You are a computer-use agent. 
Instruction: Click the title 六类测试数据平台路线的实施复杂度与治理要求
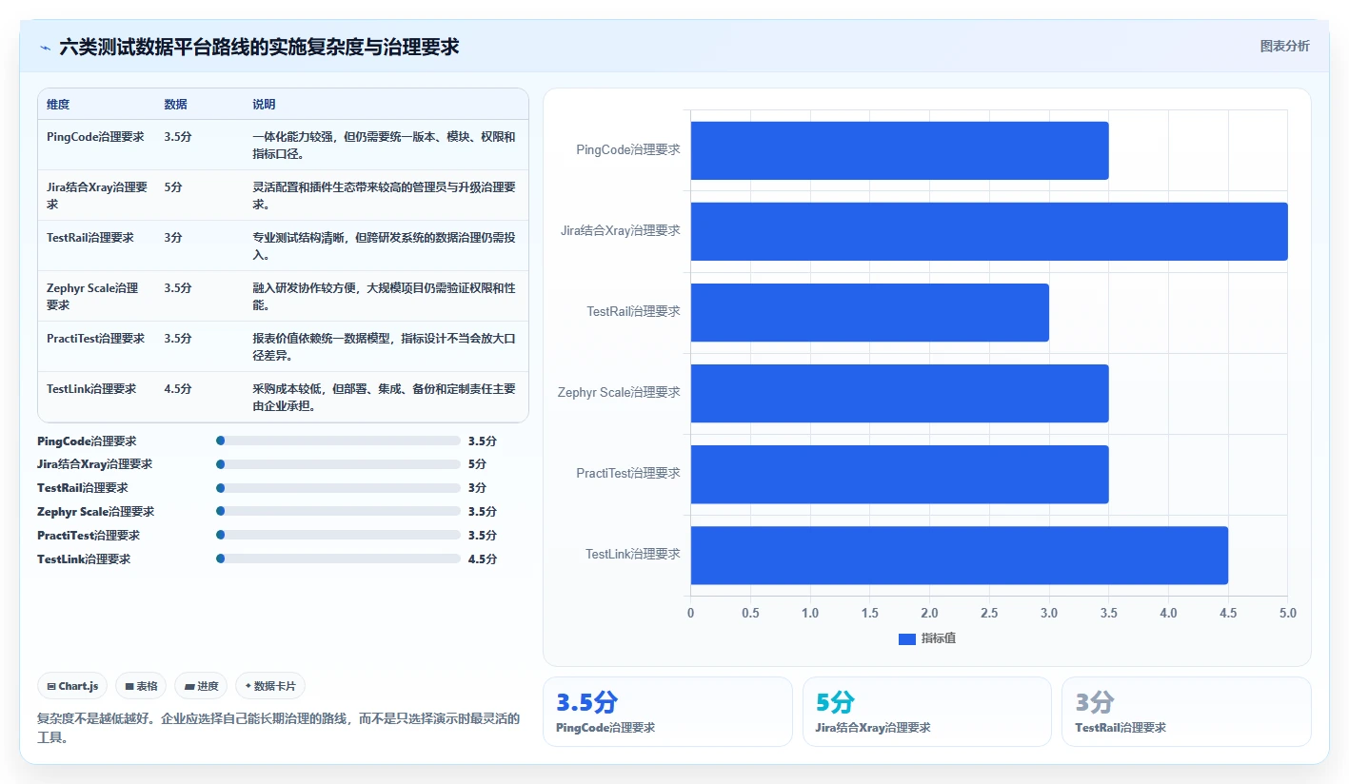259,47
